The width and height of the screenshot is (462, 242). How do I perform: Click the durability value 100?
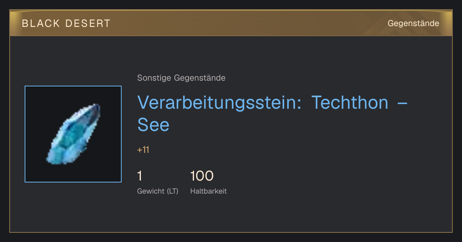click(202, 176)
